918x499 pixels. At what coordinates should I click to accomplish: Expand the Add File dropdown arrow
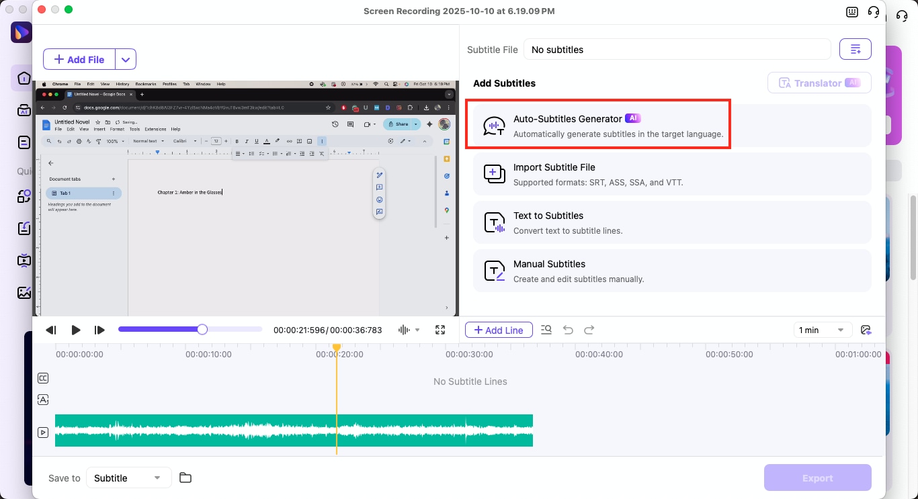coord(126,59)
